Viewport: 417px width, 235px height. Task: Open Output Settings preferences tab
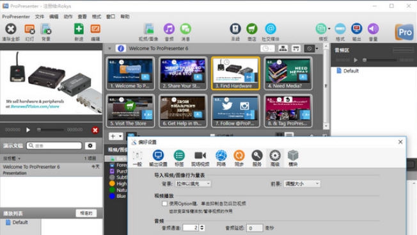(x=158, y=158)
